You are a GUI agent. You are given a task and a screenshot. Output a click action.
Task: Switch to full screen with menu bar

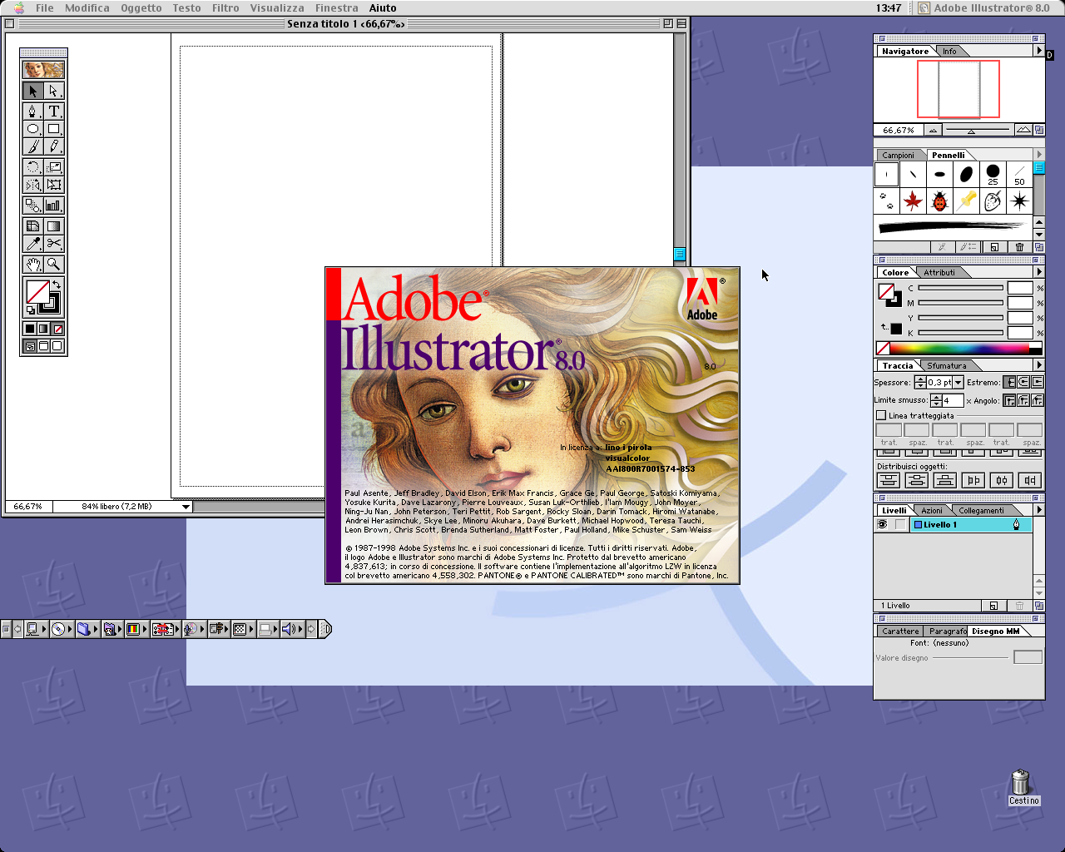43,346
